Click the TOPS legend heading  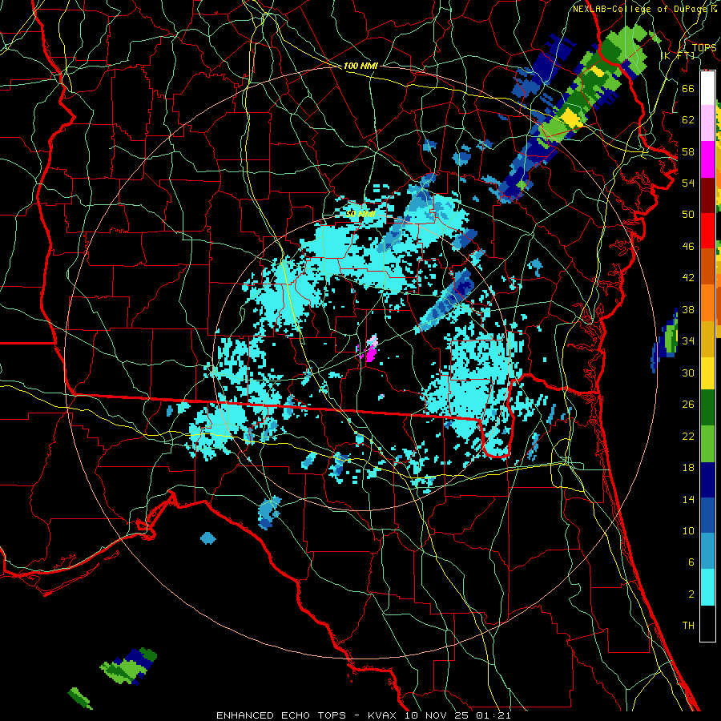[704, 47]
